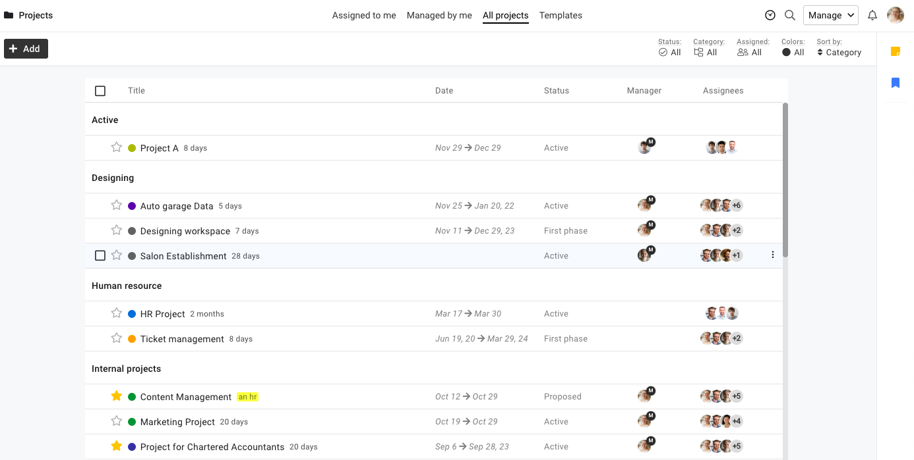Screen dimensions: 914x460
Task: Click the Projects folder icon
Action: click(x=9, y=15)
